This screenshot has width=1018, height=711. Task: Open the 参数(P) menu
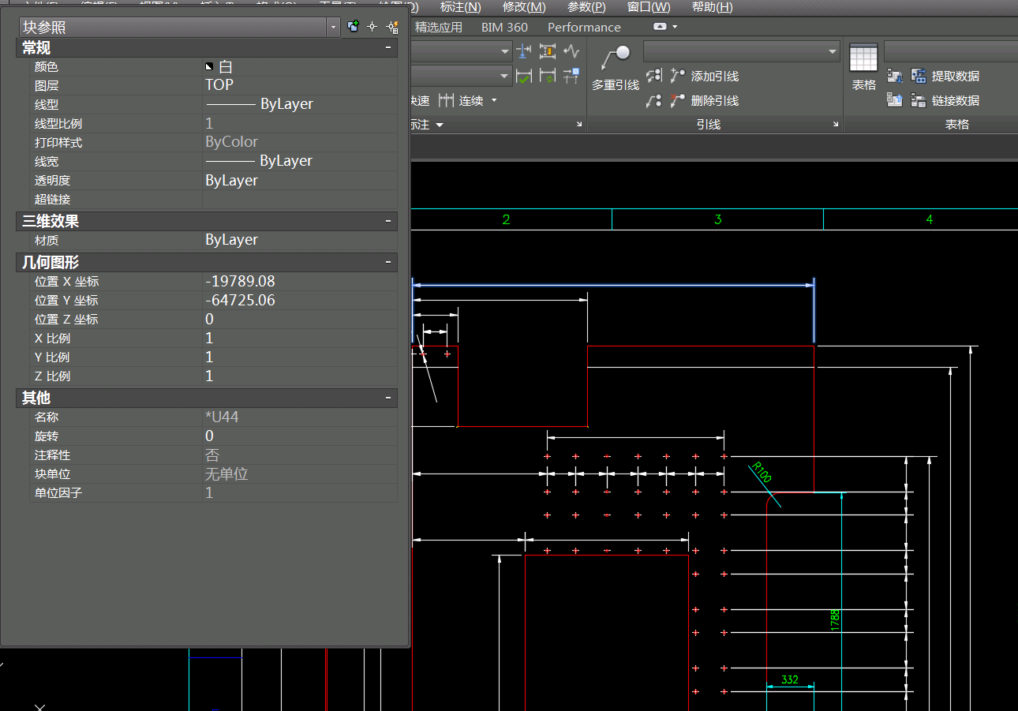point(586,7)
